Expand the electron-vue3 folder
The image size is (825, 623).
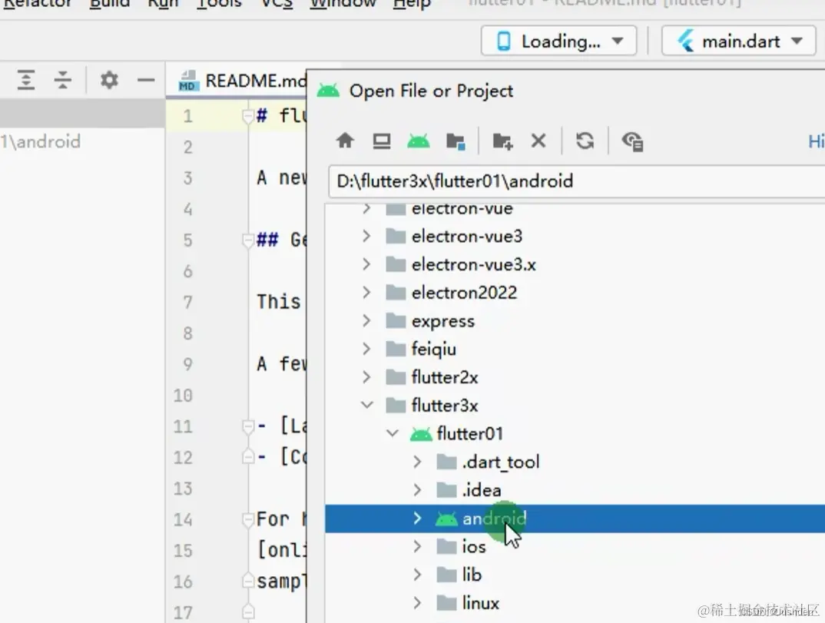[366, 237]
